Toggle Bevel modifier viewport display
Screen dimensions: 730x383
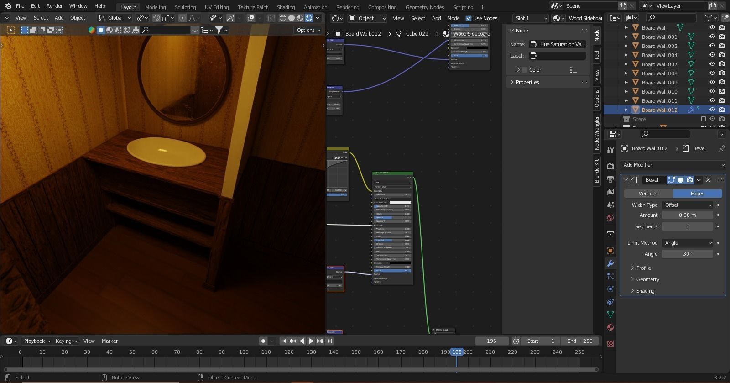tap(680, 180)
